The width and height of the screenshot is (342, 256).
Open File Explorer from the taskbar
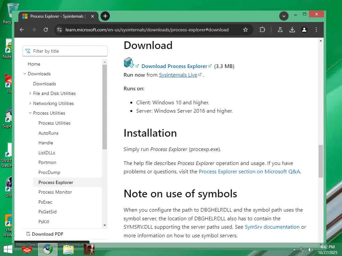pyautogui.click(x=68, y=249)
